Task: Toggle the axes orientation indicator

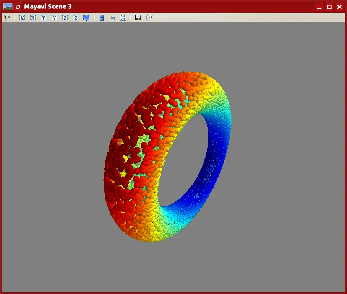Action: pos(112,18)
